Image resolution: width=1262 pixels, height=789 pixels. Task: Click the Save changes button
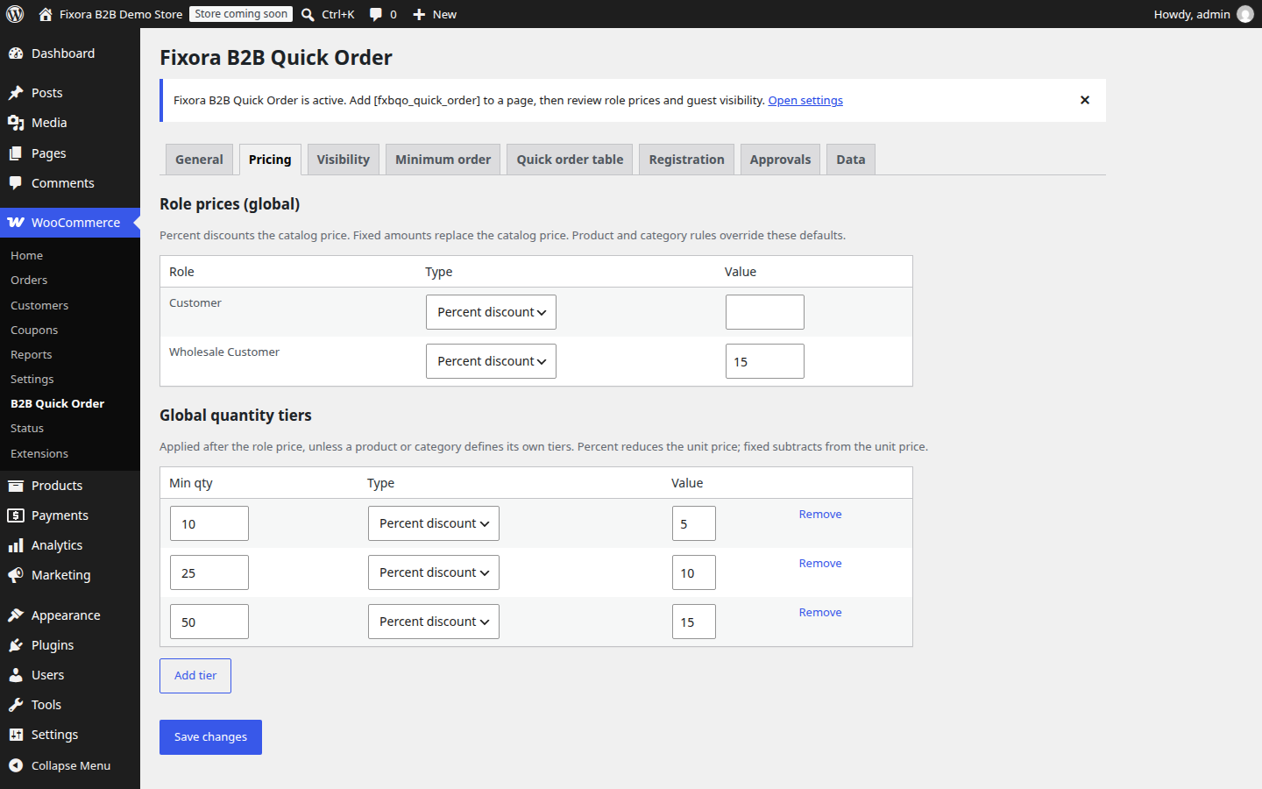pyautogui.click(x=210, y=737)
